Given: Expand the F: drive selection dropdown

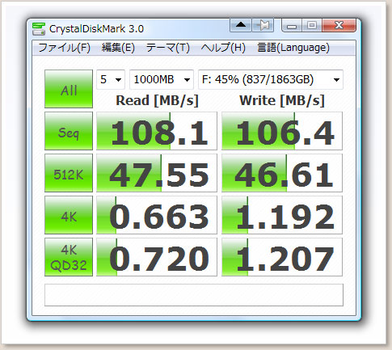Looking at the screenshot, I should point(271,79).
